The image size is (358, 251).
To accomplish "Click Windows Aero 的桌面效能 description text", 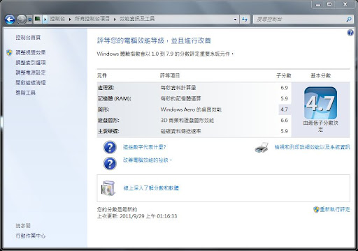I will pos(191,109).
